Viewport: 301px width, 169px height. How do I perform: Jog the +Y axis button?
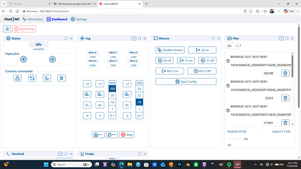click(100, 84)
